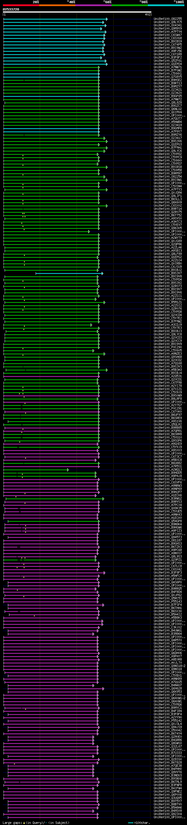
Task: Click the cyan 100char scale marker
Action: pyautogui.click(x=130, y=823)
